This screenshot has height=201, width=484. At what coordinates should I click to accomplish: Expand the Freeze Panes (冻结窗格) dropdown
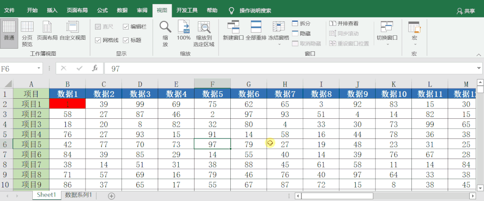(x=279, y=44)
